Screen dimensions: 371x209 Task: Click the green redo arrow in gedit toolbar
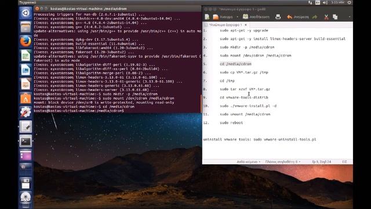point(315,17)
